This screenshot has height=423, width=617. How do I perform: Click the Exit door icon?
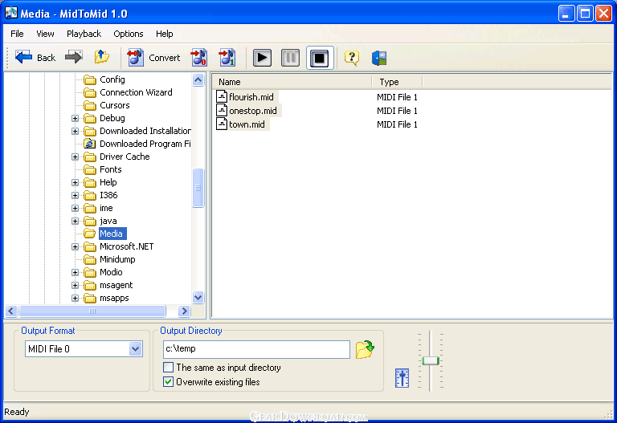point(379,58)
